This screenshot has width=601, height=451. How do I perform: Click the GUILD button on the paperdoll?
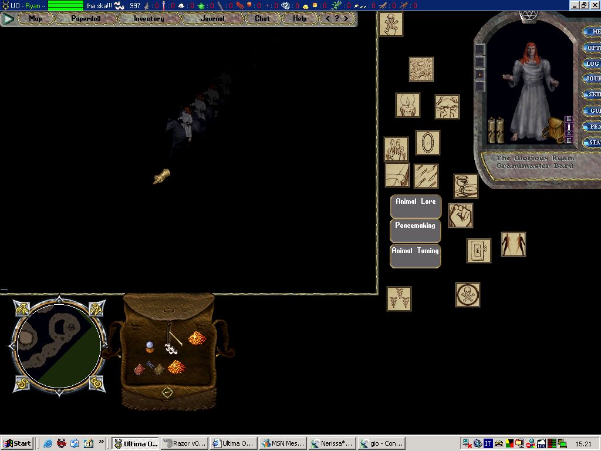tap(592, 111)
